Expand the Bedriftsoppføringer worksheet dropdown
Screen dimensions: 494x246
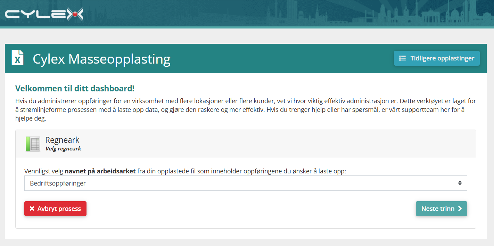pyautogui.click(x=246, y=183)
